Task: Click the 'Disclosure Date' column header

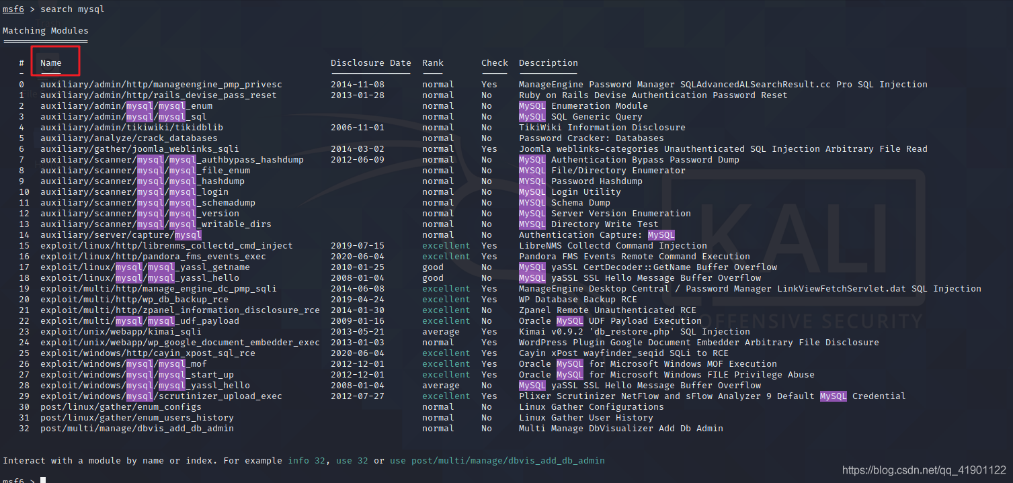Action: (371, 63)
